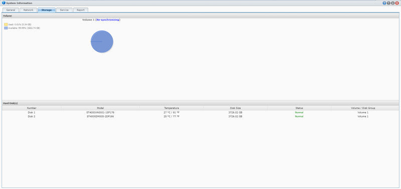
Task: Click Normal status for Disk 2
Action: (x=299, y=116)
